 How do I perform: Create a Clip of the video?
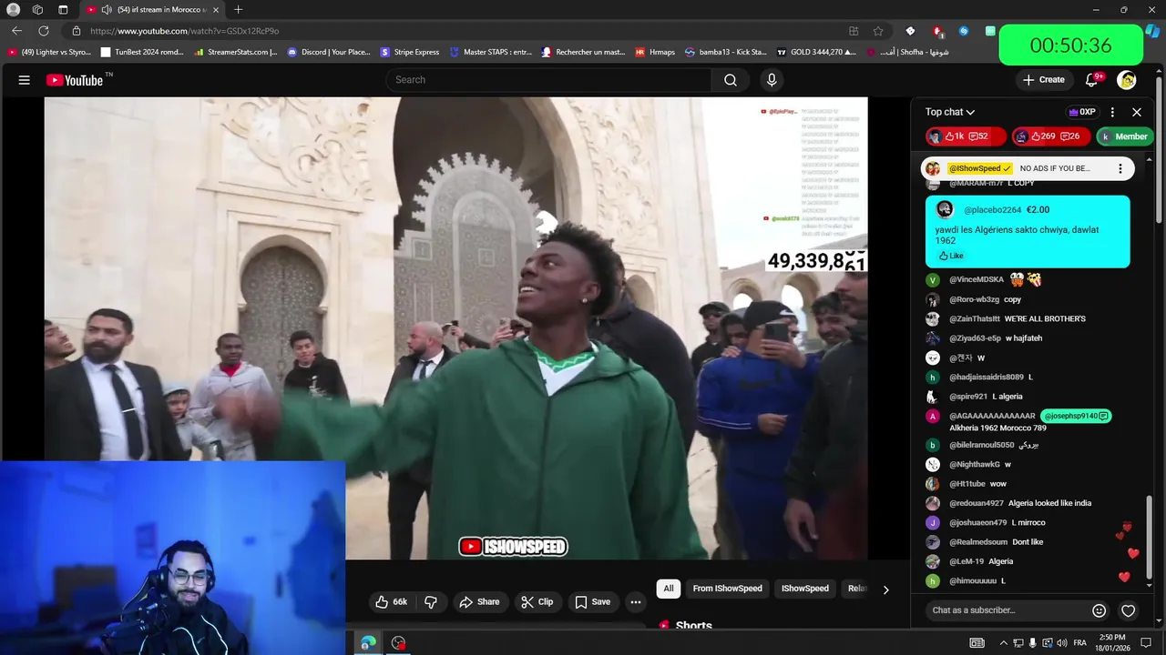pos(537,601)
